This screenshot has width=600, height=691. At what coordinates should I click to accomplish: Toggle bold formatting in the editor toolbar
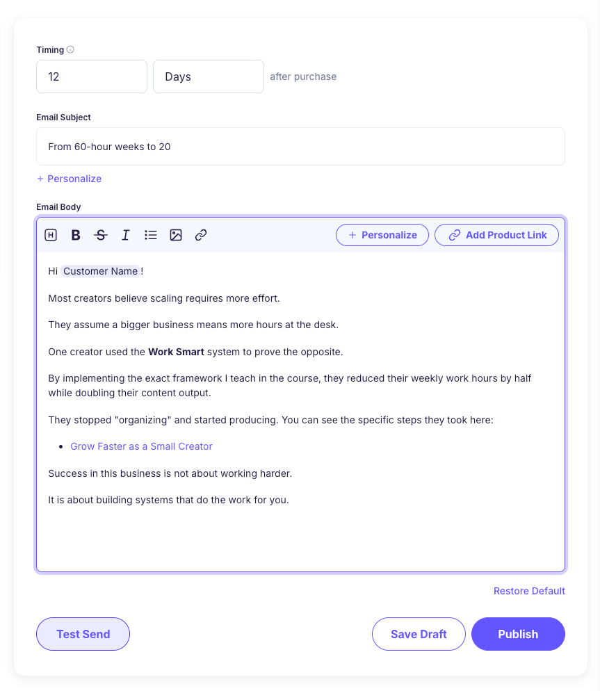(x=75, y=235)
